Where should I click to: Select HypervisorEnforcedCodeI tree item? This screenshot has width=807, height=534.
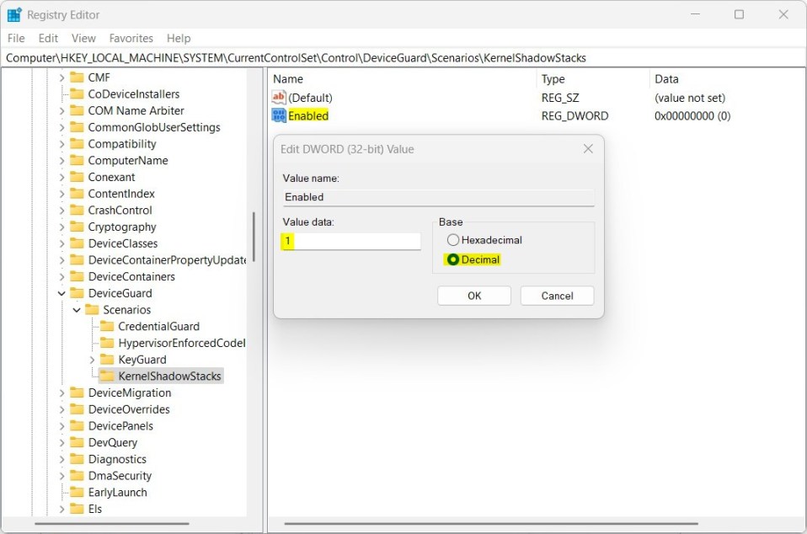point(182,343)
